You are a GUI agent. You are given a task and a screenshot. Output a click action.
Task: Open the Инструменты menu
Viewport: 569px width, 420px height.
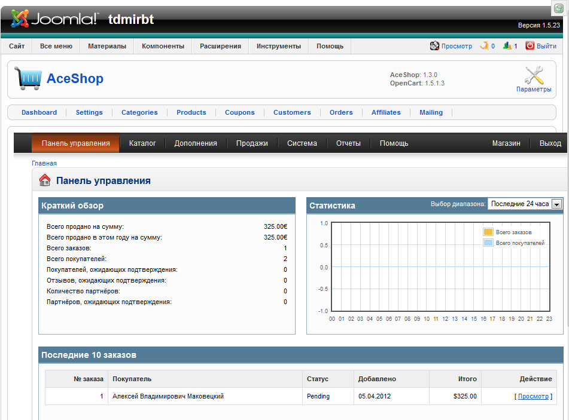(279, 46)
